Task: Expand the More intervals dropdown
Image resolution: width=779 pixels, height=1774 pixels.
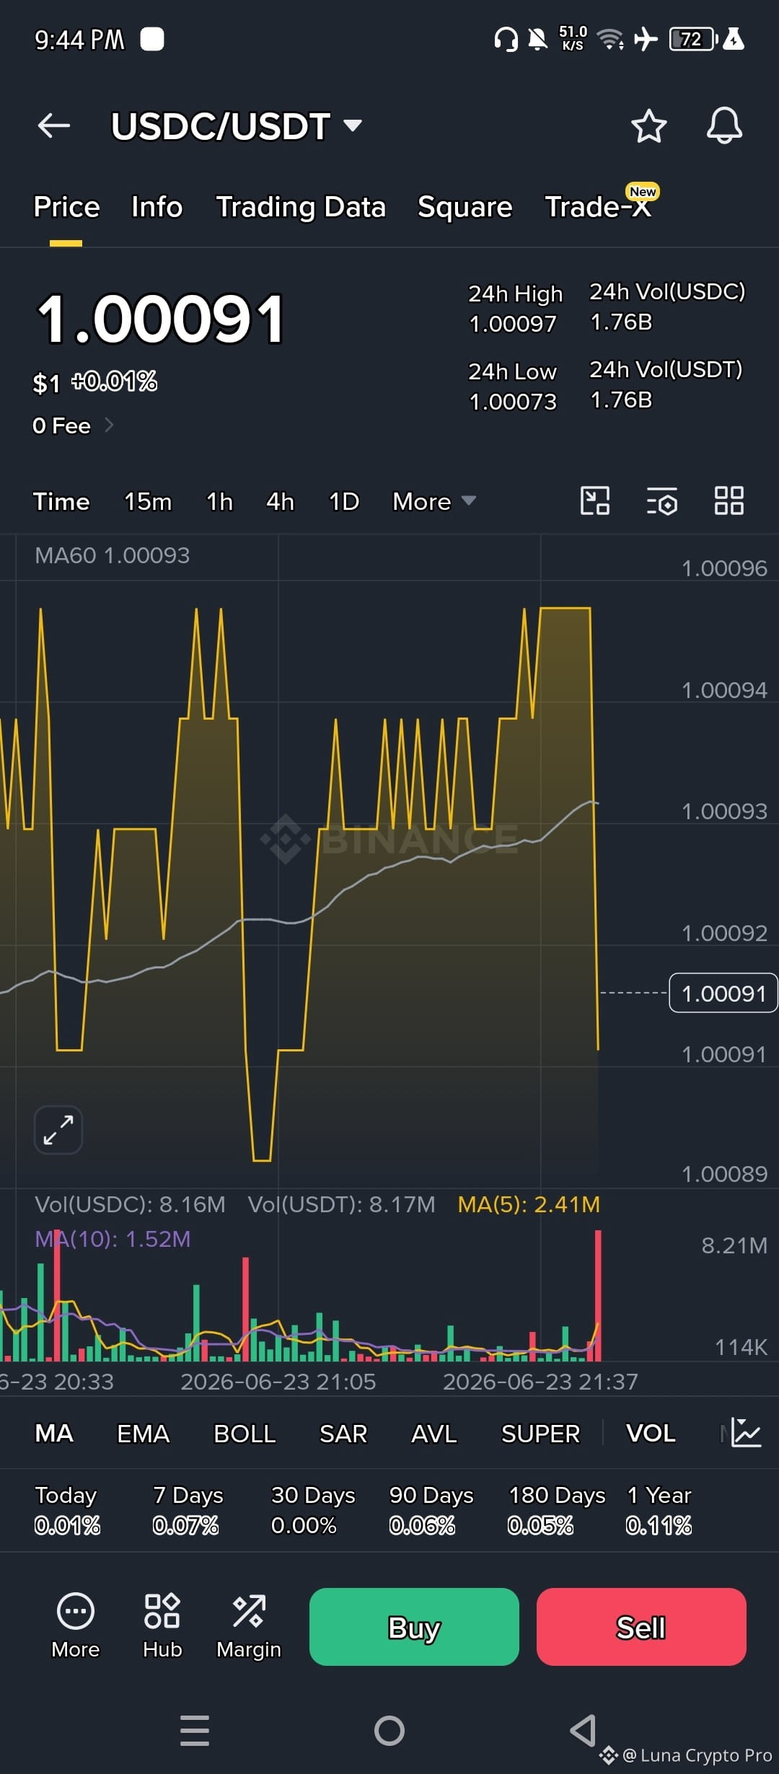Action: pos(434,501)
